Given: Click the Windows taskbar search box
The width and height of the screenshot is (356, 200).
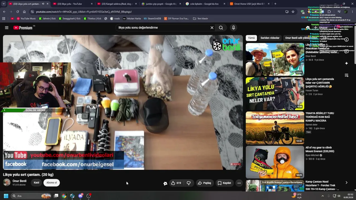Looking at the screenshot, I should [x=31, y=196].
